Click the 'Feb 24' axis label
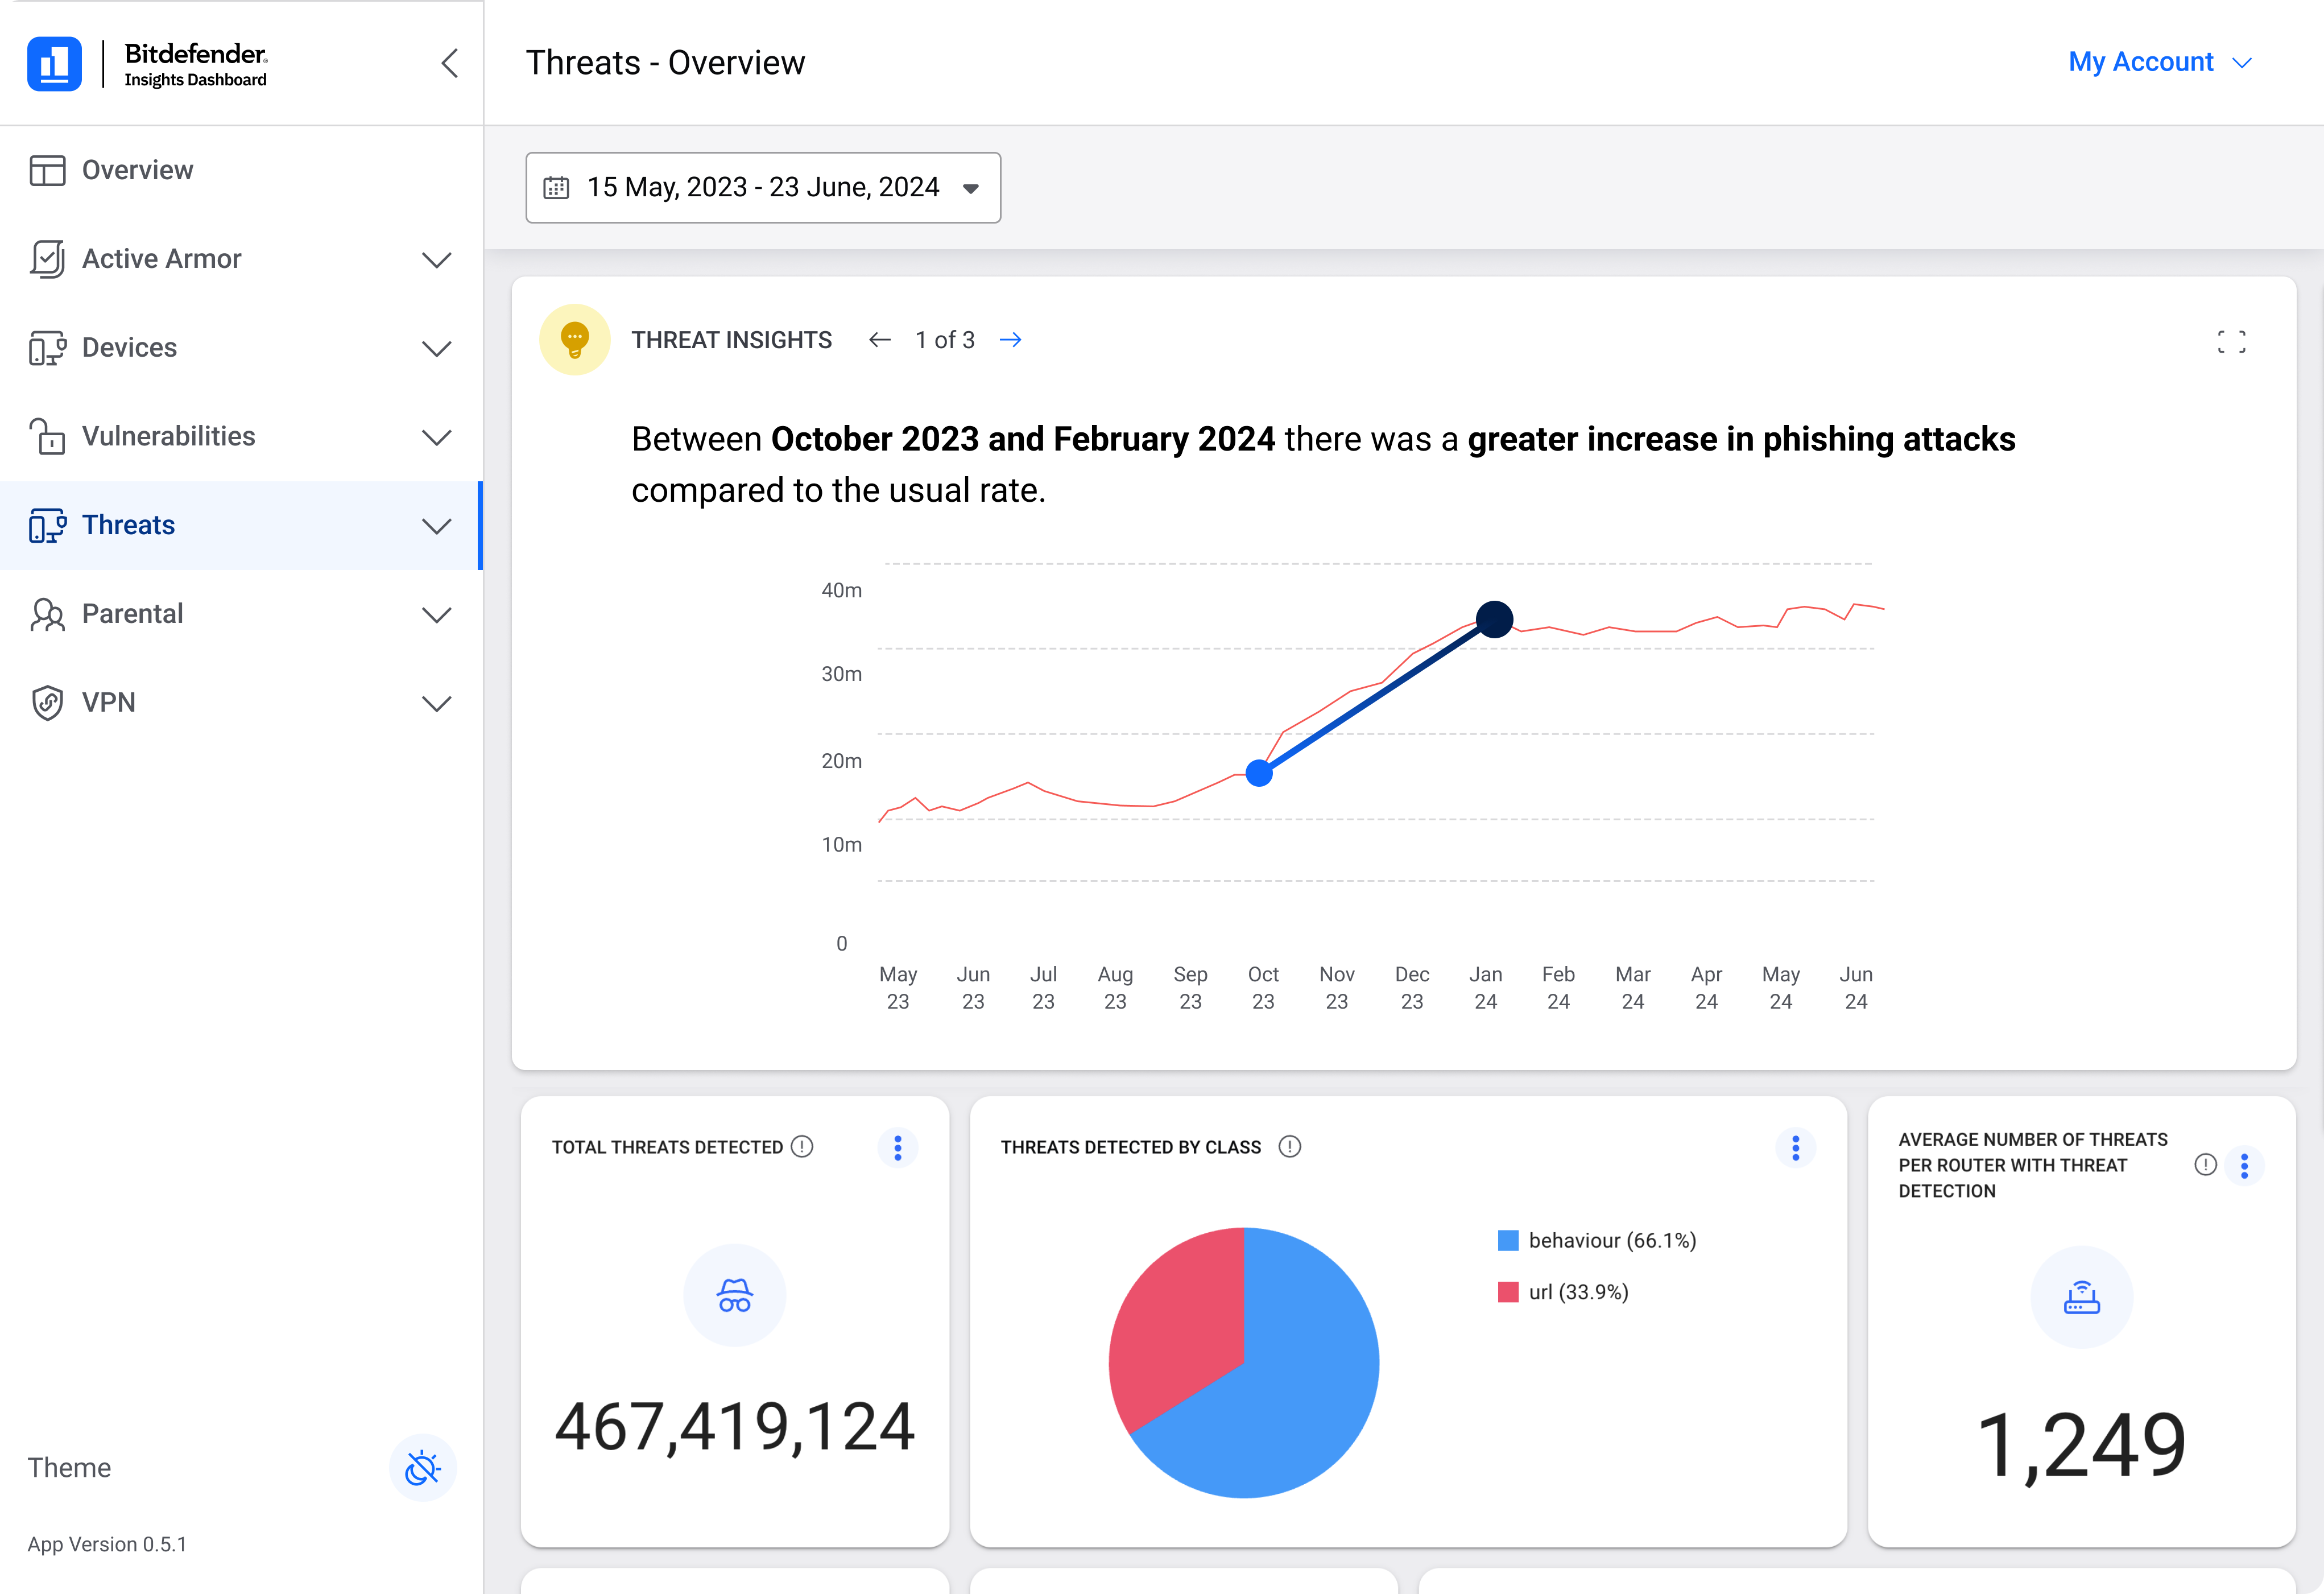The height and width of the screenshot is (1594, 2324). (x=1558, y=988)
